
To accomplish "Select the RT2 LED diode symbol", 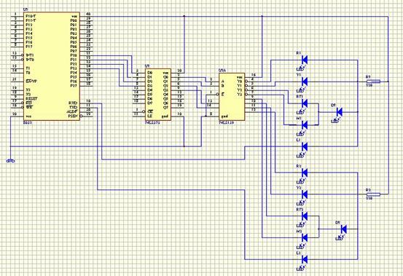I will click(x=305, y=216).
